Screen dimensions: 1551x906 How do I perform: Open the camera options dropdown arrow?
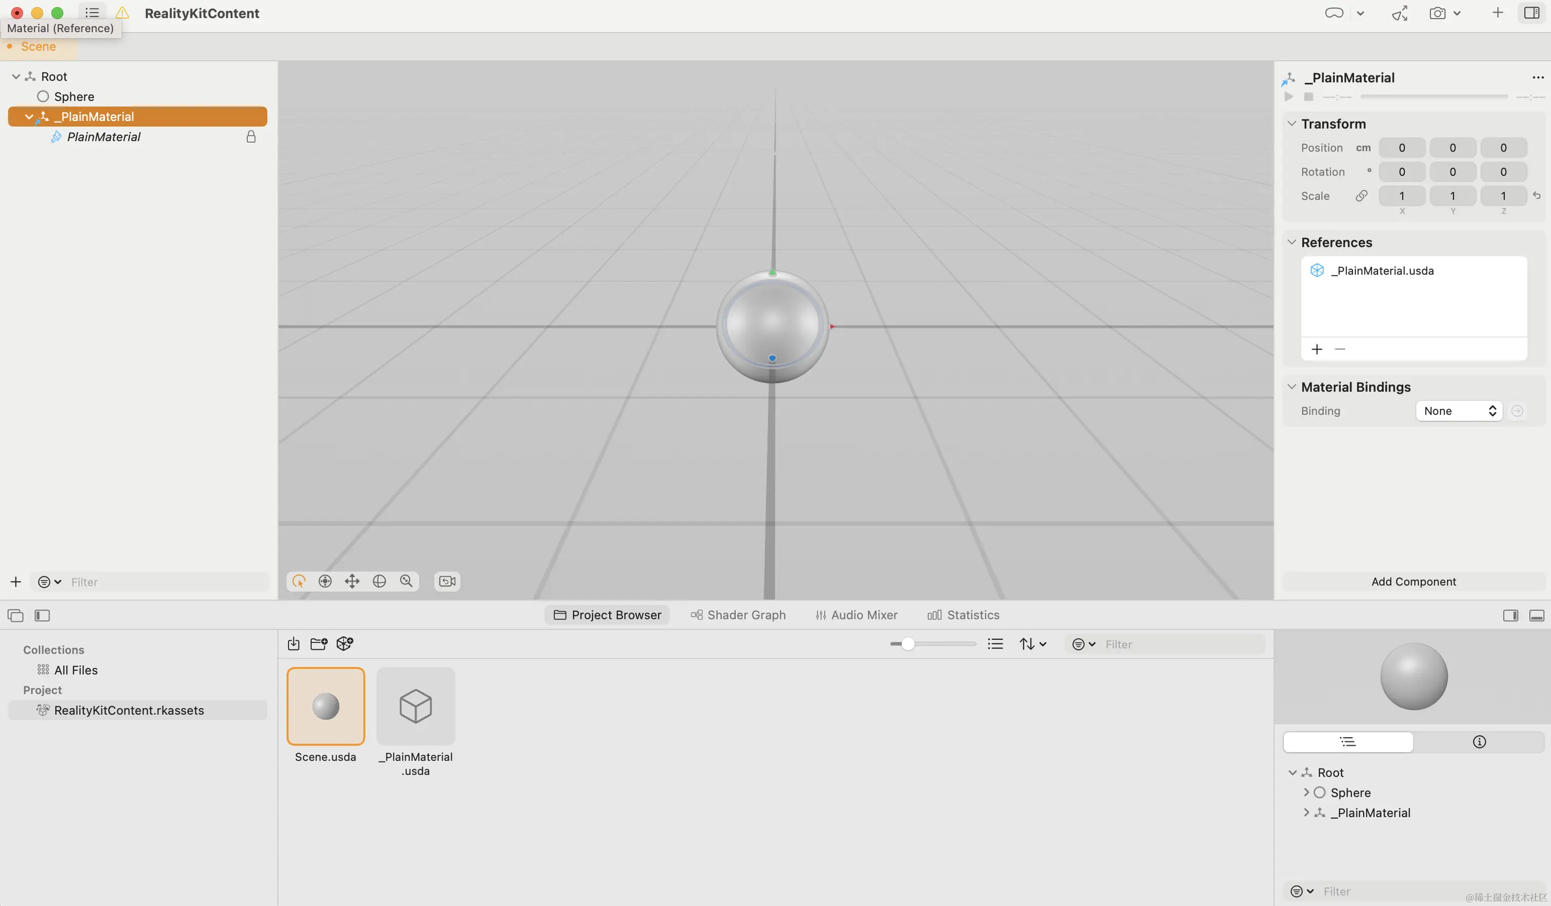tap(1457, 13)
